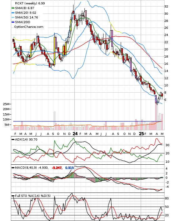Click the blue 0.315 MACD histogram value
177x221 pixels.
[x=69, y=168]
